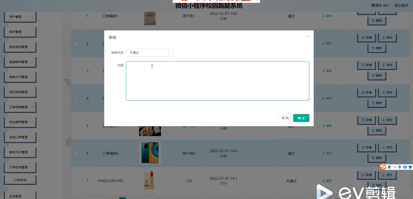Collapse the 订单取消管理 sidebar chevron

pos(32,167)
